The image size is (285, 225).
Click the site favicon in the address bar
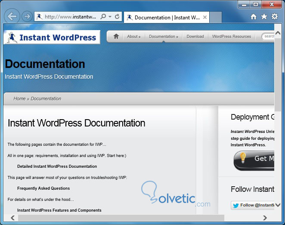coord(39,16)
